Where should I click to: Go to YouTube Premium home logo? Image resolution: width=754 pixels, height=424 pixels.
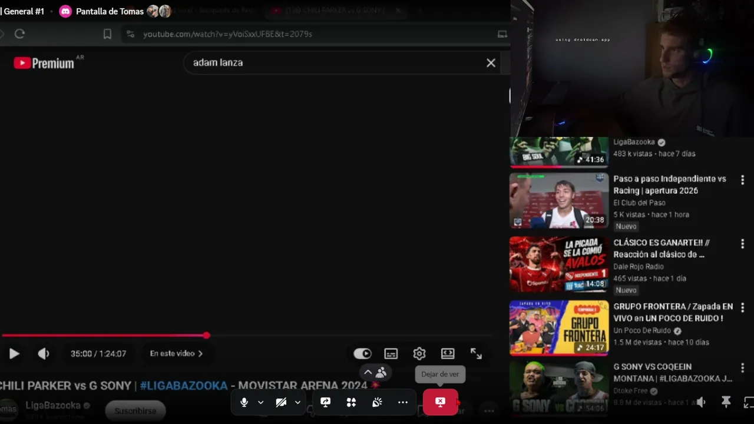[44, 63]
